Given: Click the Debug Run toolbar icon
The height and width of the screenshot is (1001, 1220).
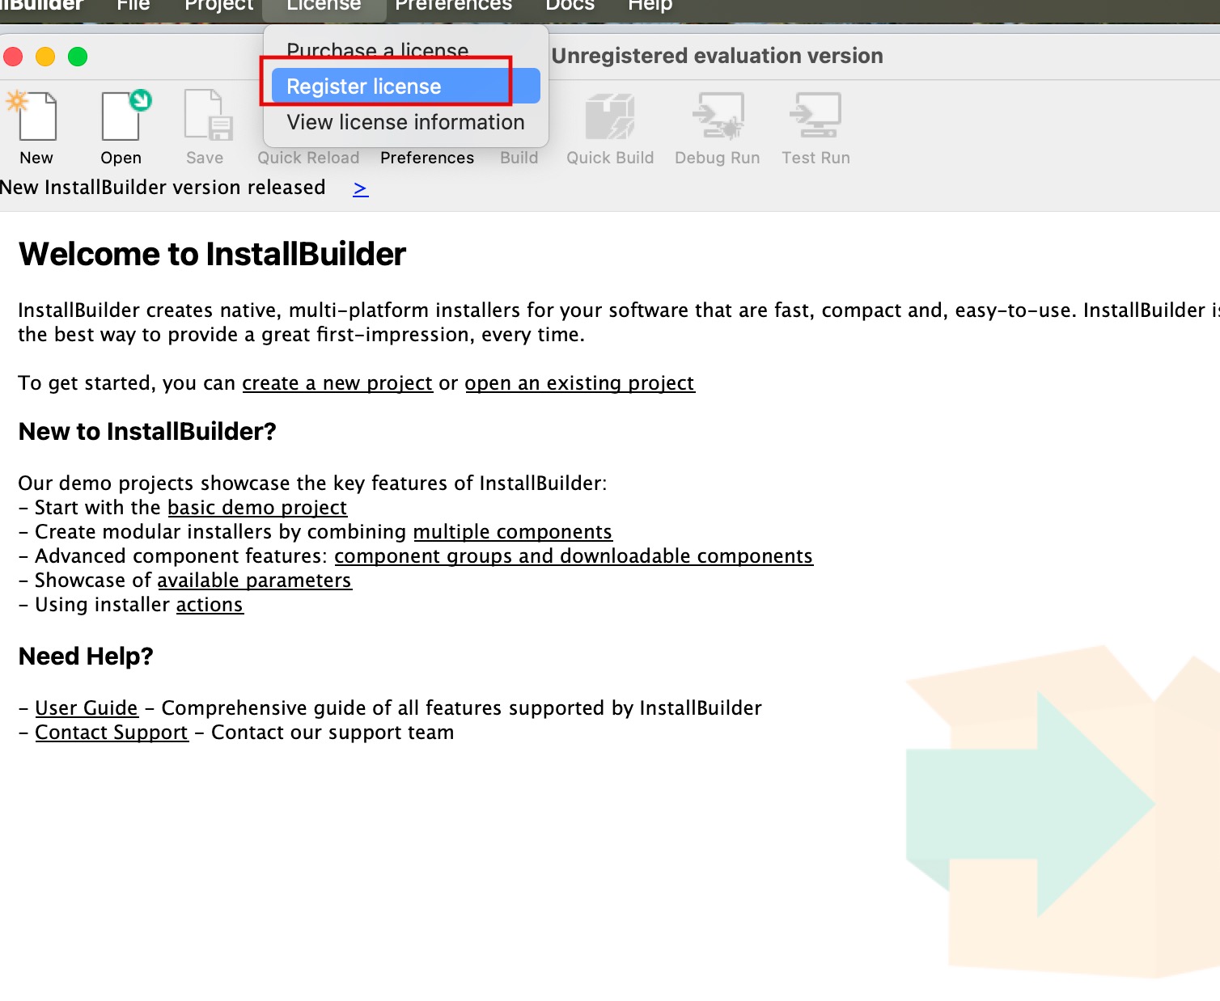Looking at the screenshot, I should 718,117.
